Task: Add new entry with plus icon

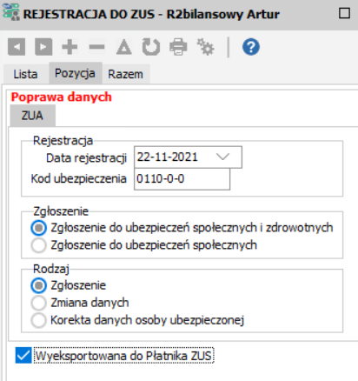Action: (70, 47)
